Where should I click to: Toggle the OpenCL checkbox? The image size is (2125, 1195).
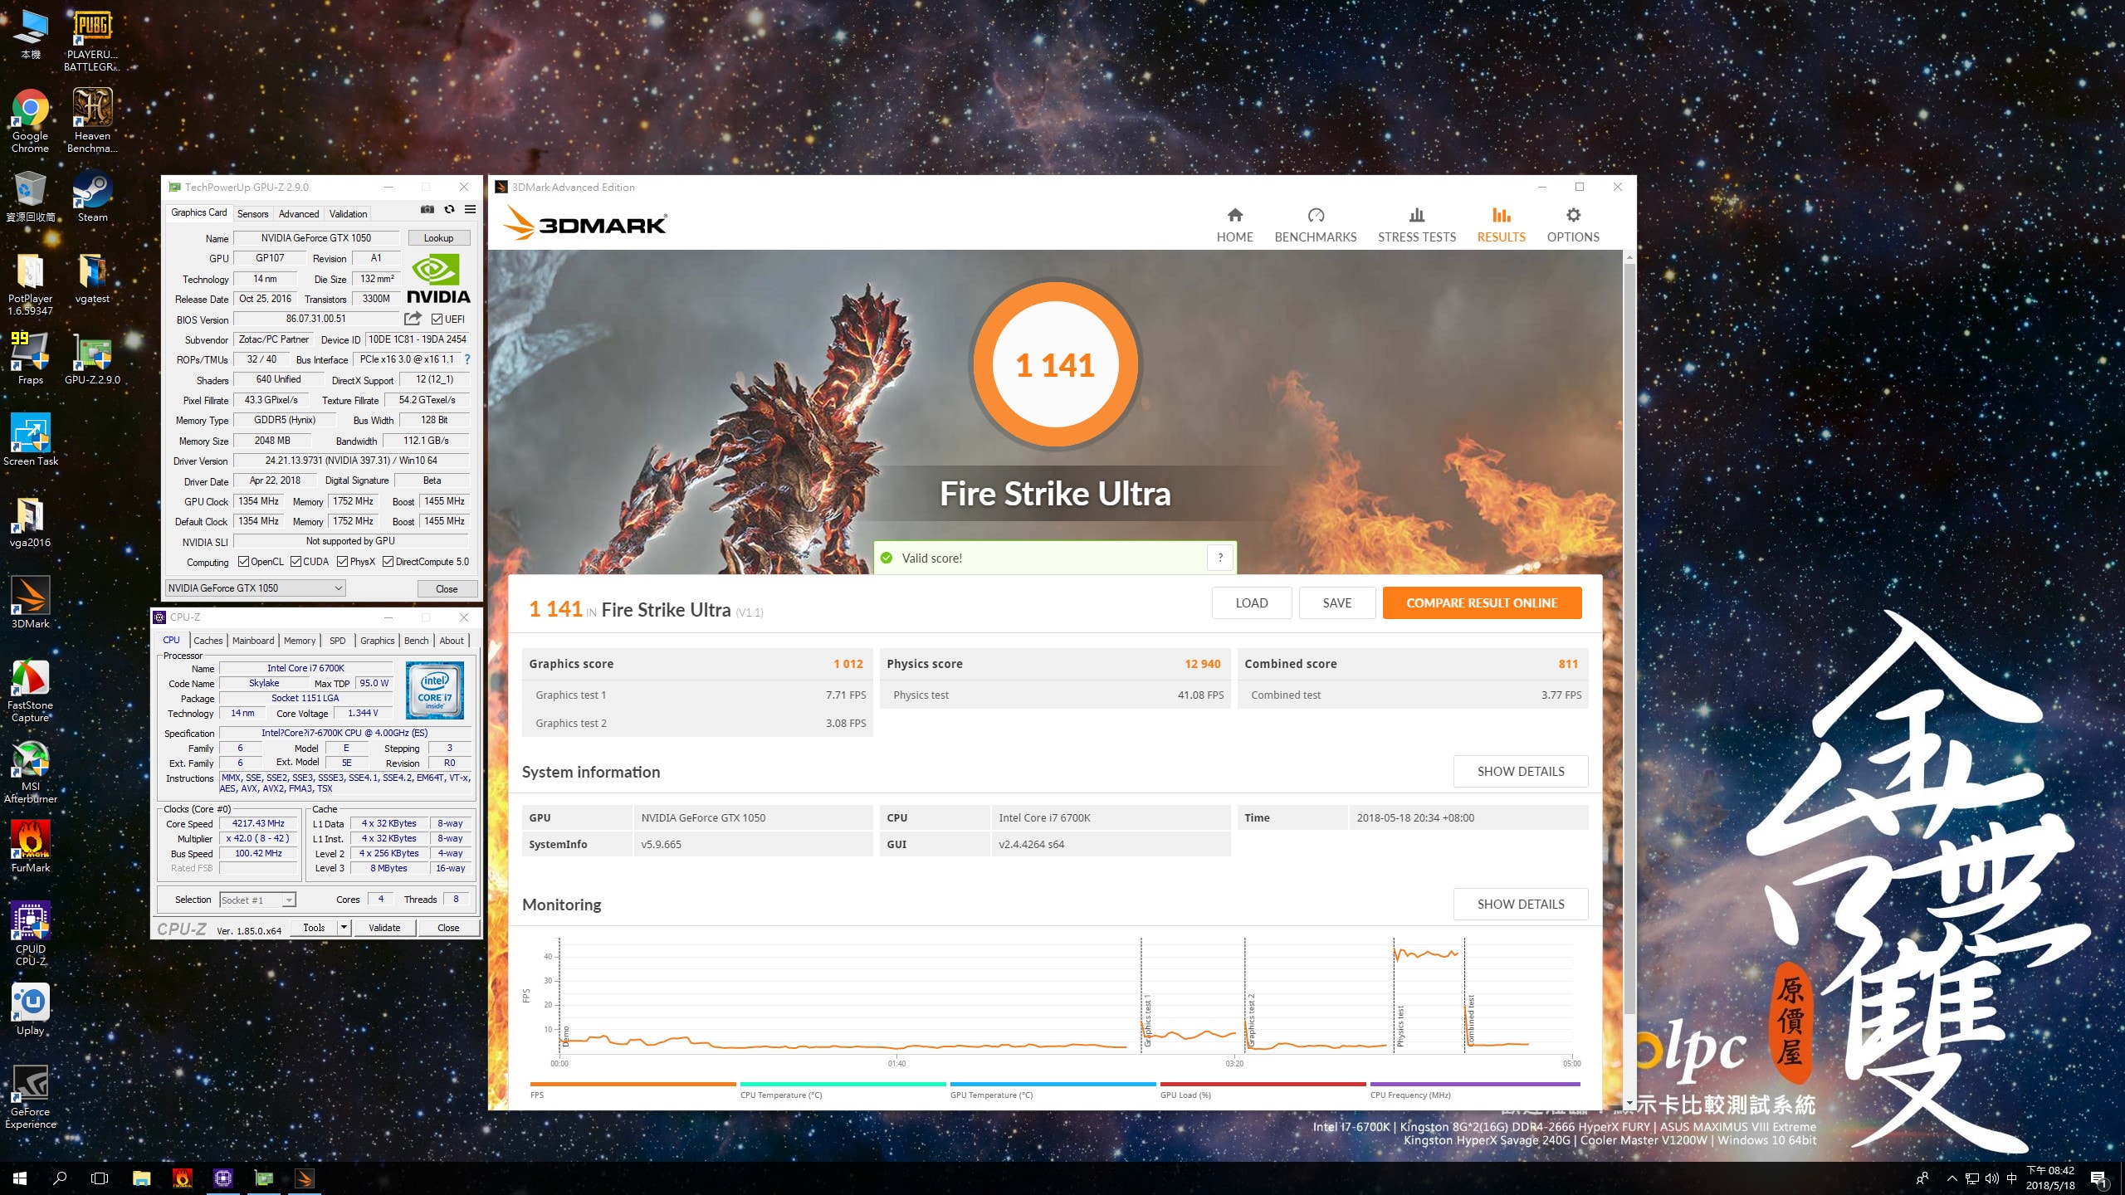click(x=243, y=562)
